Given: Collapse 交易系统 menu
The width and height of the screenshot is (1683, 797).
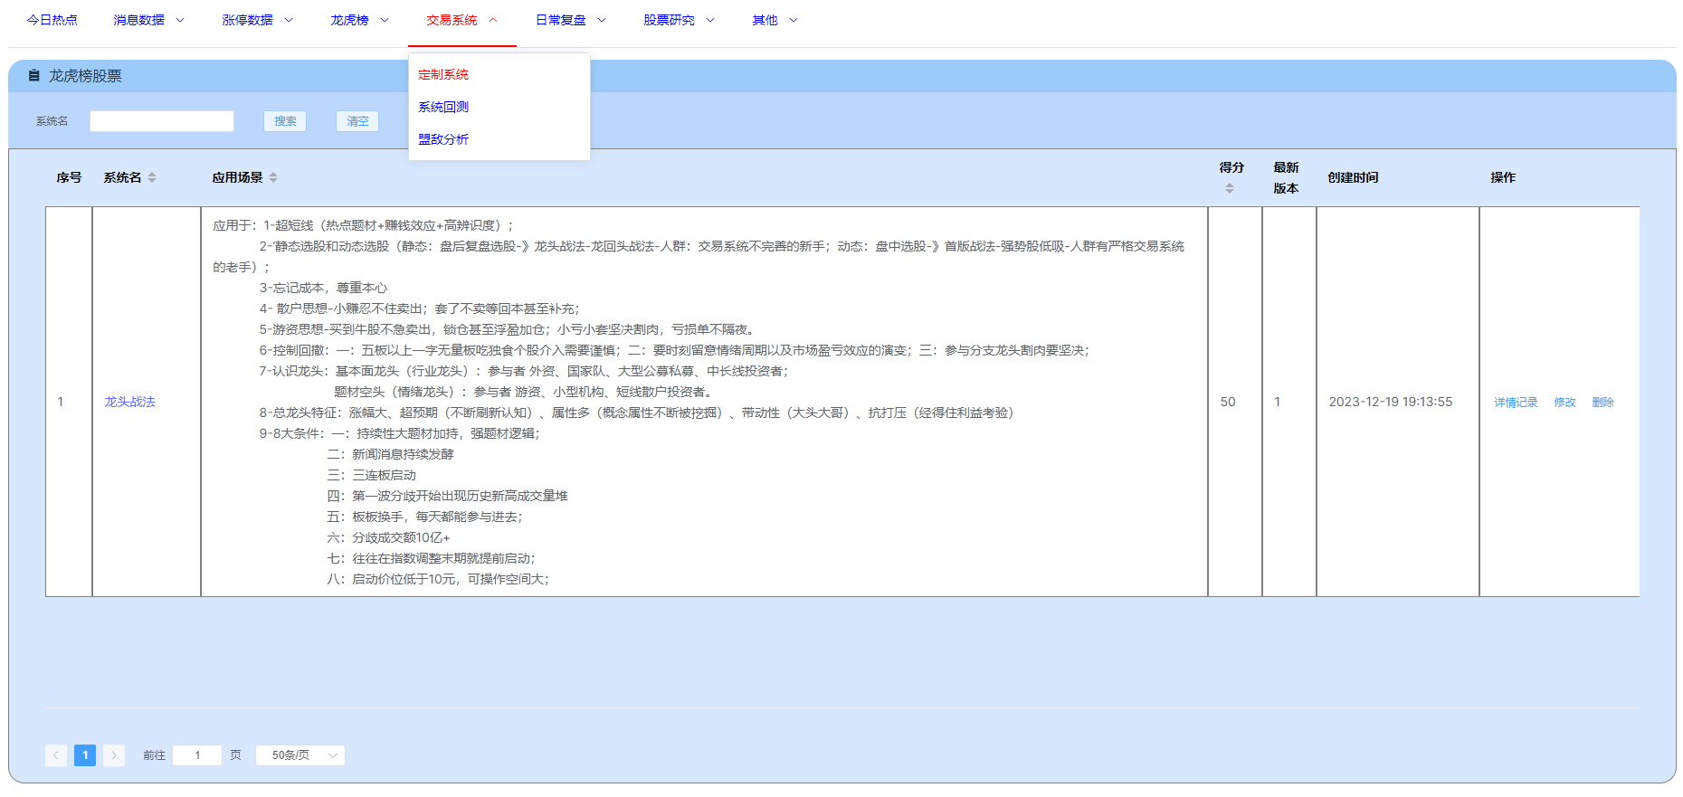Looking at the screenshot, I should [461, 20].
